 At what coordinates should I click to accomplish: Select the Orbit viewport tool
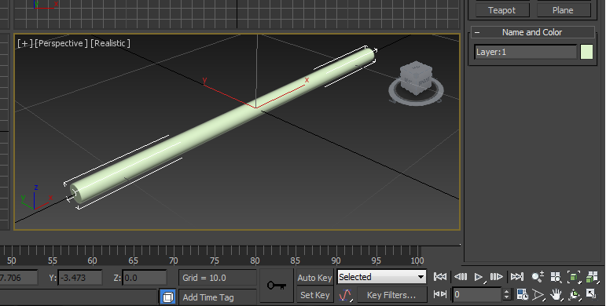574,295
